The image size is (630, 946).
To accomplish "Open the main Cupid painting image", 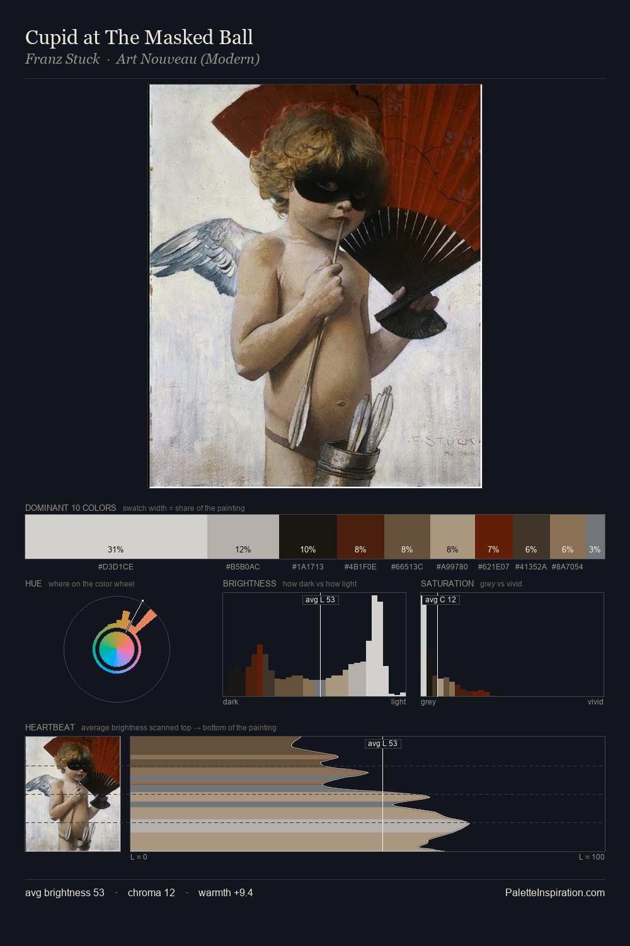I will coord(315,286).
